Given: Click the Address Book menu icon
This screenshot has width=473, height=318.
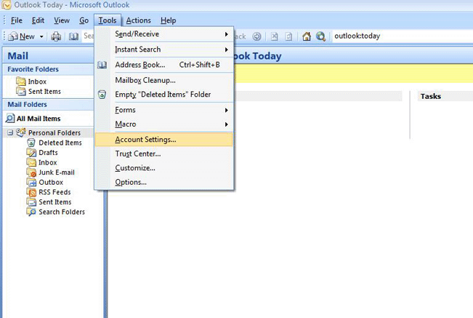Looking at the screenshot, I should pyautogui.click(x=102, y=65).
